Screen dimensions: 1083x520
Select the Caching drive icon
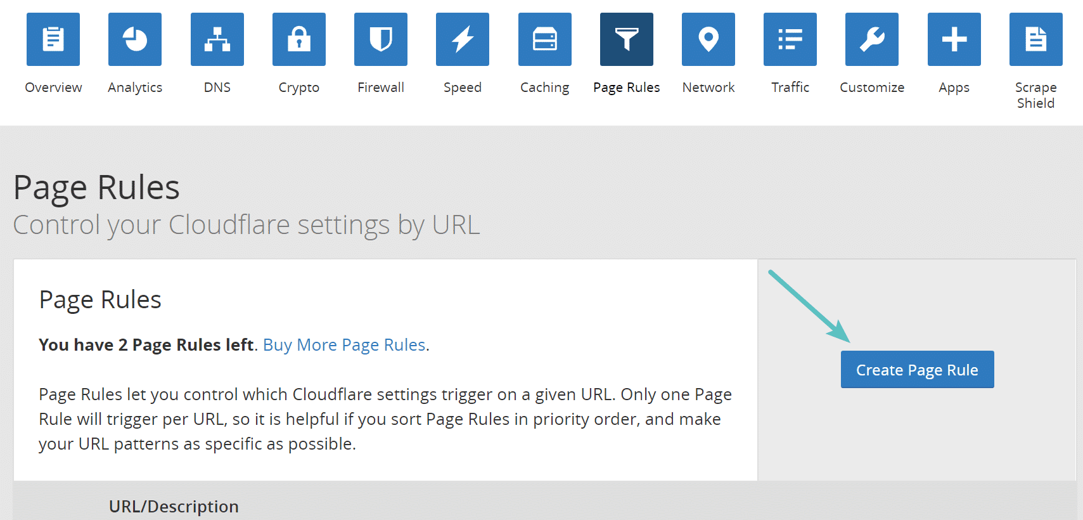click(x=545, y=39)
